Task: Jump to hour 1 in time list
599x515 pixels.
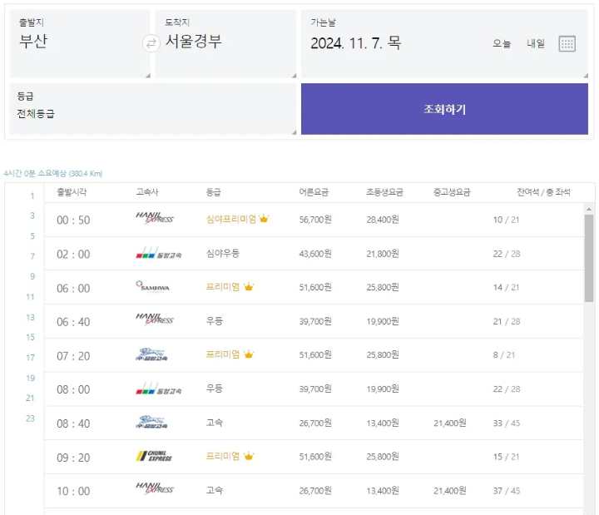Action: 32,196
